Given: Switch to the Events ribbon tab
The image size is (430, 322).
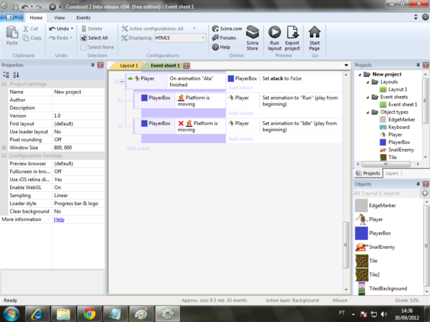Looking at the screenshot, I should [83, 18].
